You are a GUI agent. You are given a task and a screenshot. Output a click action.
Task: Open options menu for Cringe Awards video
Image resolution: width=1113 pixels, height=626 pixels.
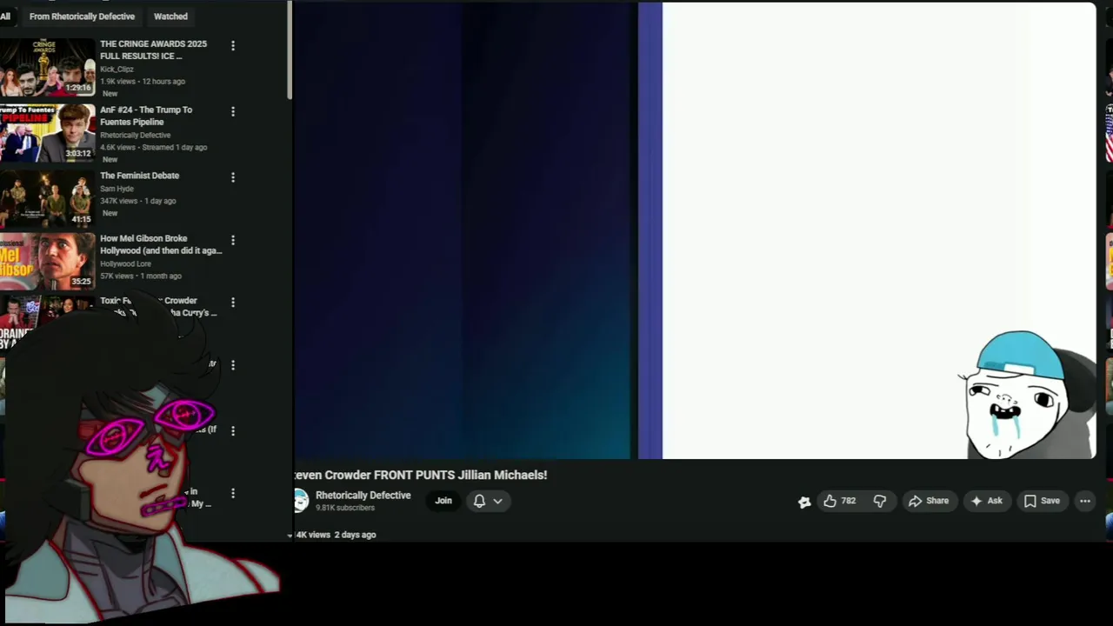coord(232,45)
